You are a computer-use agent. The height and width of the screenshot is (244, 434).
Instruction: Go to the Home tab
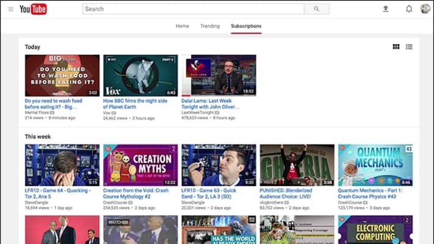click(182, 26)
